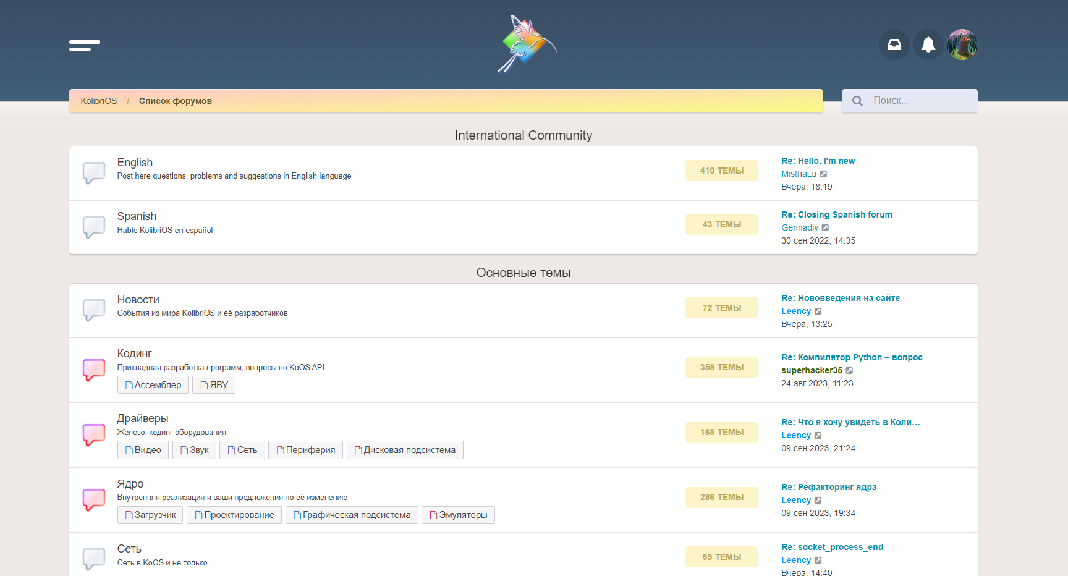
Task: Open the Периферия subforum
Action: (x=305, y=450)
